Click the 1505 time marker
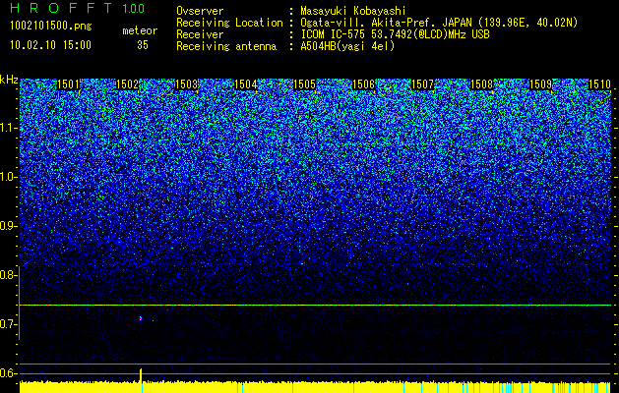Screen dimensions: 619x393 click(x=305, y=84)
